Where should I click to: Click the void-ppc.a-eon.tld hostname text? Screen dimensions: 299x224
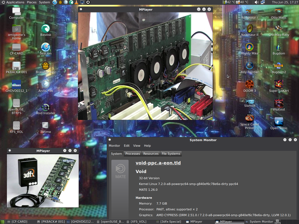[x=158, y=163]
